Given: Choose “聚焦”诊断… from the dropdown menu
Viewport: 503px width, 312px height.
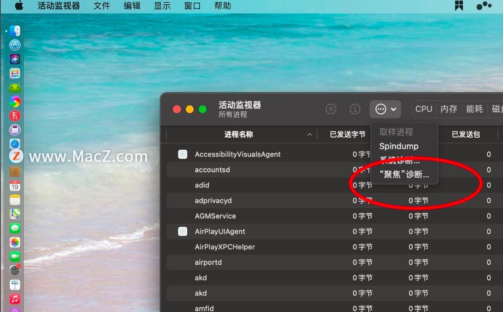Looking at the screenshot, I should [x=404, y=175].
